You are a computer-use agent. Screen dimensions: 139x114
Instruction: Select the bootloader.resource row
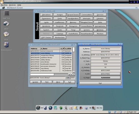pos(51,64)
